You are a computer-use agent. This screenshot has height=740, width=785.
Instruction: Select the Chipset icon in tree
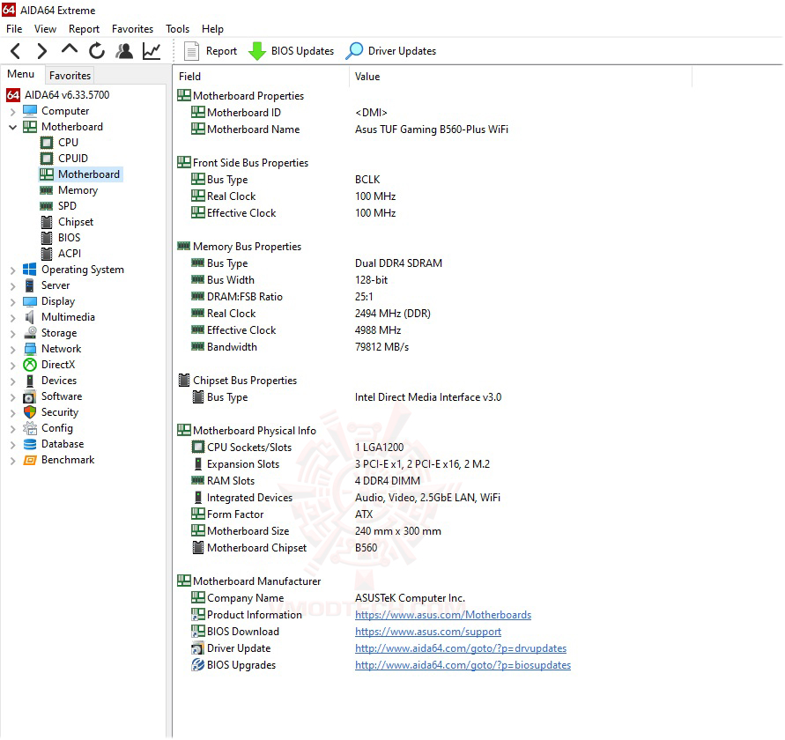tap(47, 222)
